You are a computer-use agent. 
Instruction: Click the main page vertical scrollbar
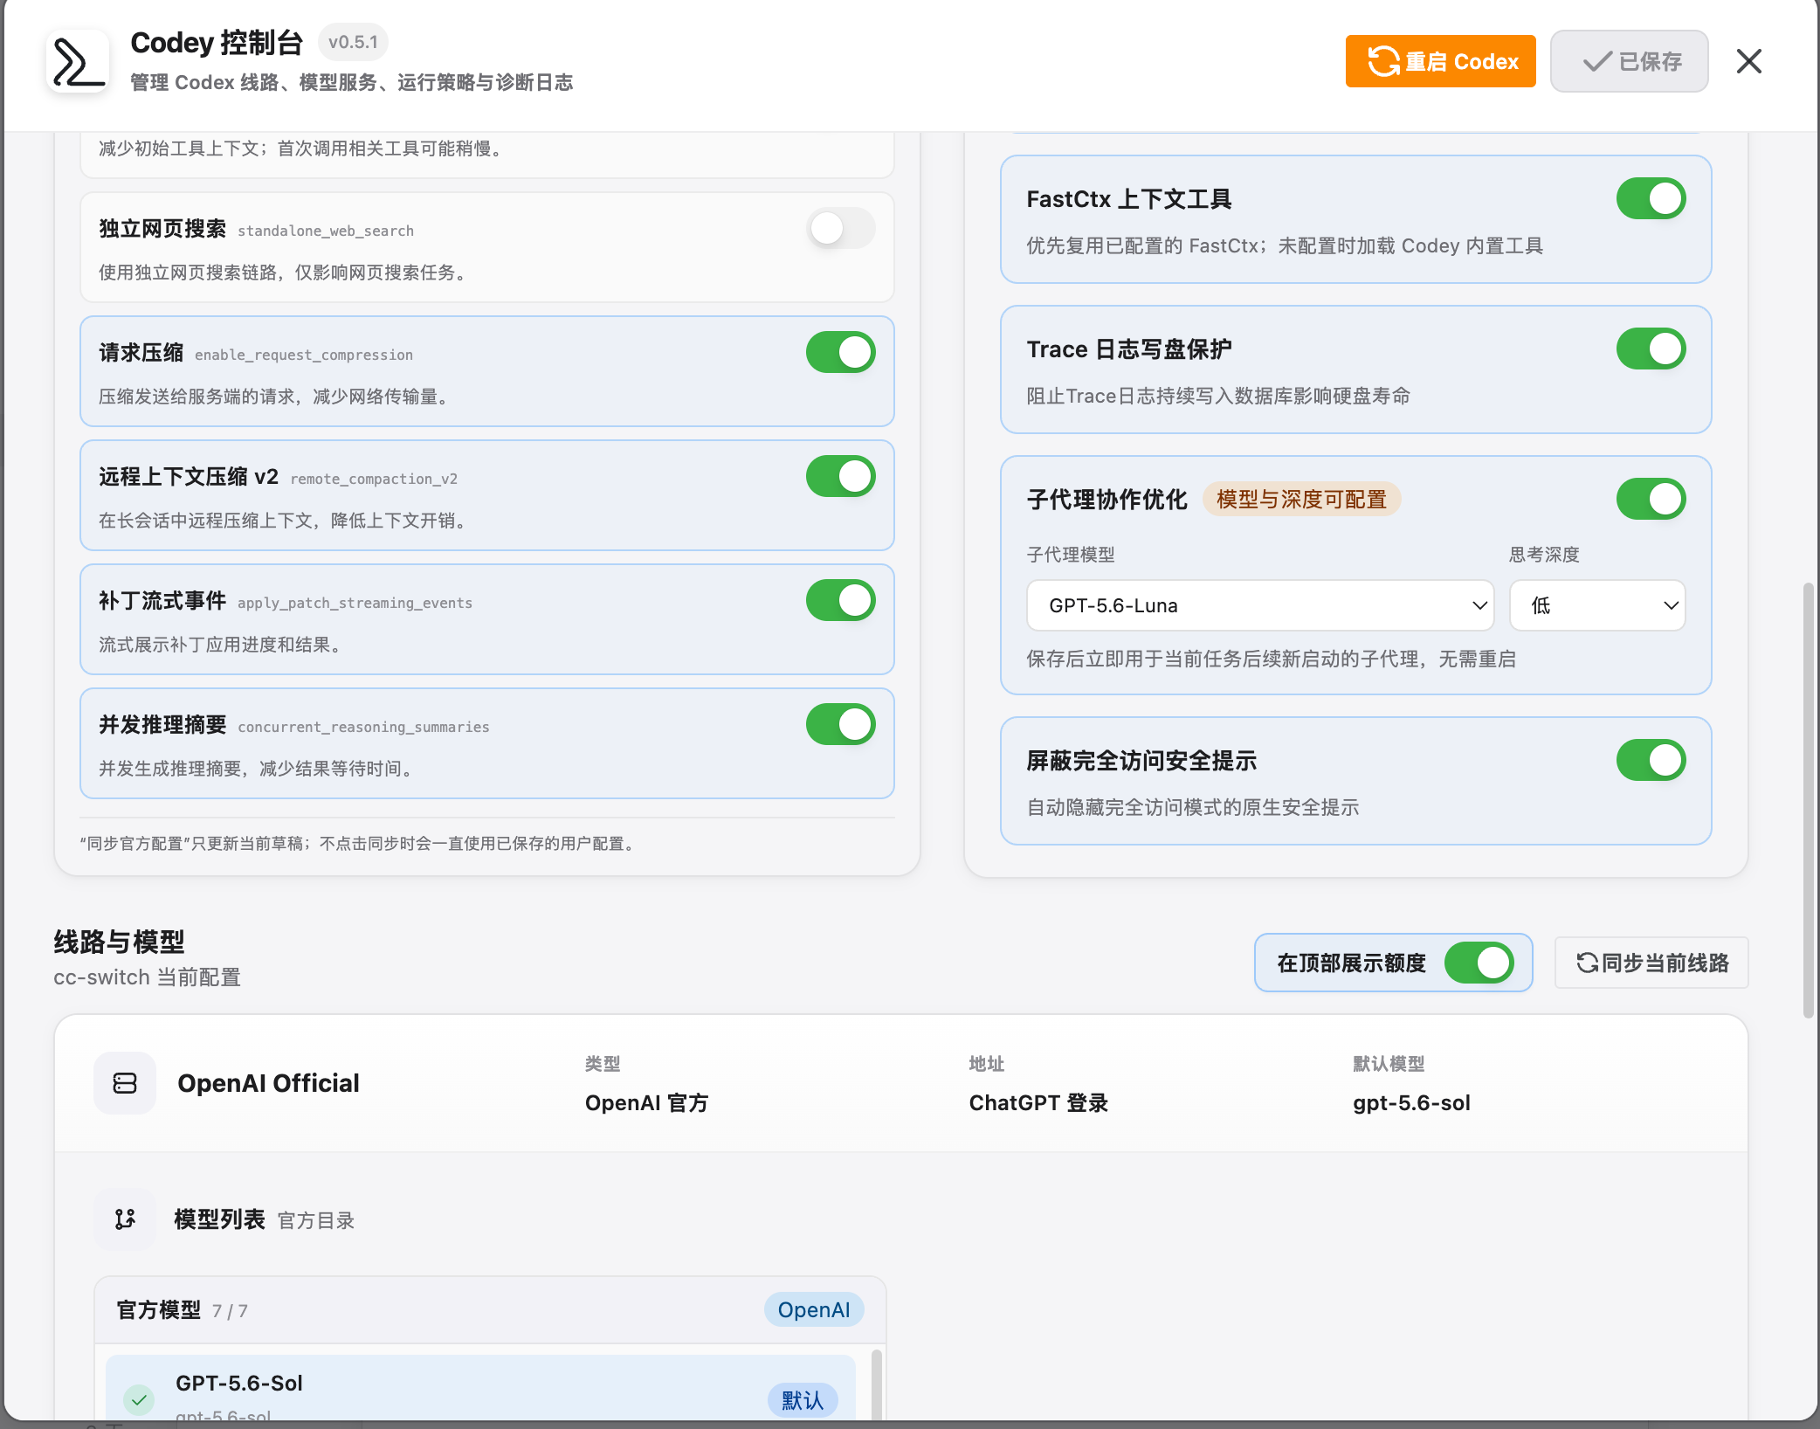(1809, 800)
